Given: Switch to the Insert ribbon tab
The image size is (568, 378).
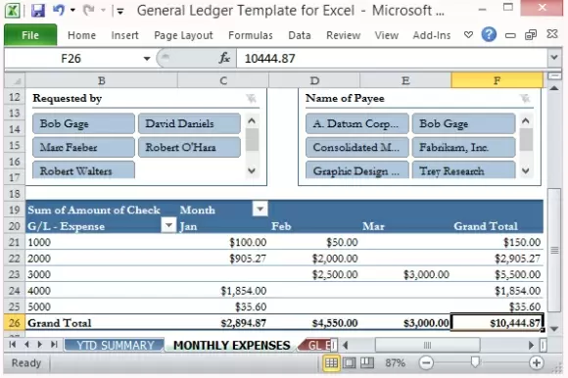Looking at the screenshot, I should 125,35.
